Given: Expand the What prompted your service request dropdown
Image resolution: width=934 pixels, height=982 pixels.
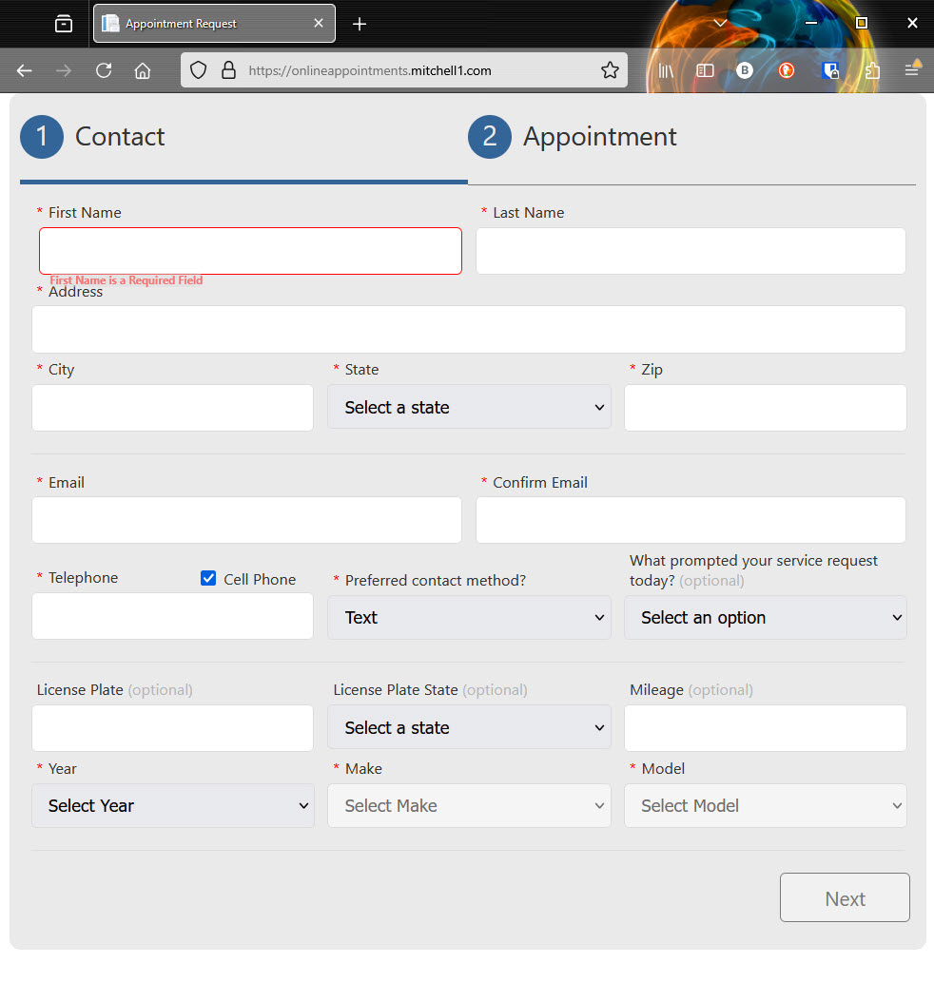Looking at the screenshot, I should pos(766,618).
